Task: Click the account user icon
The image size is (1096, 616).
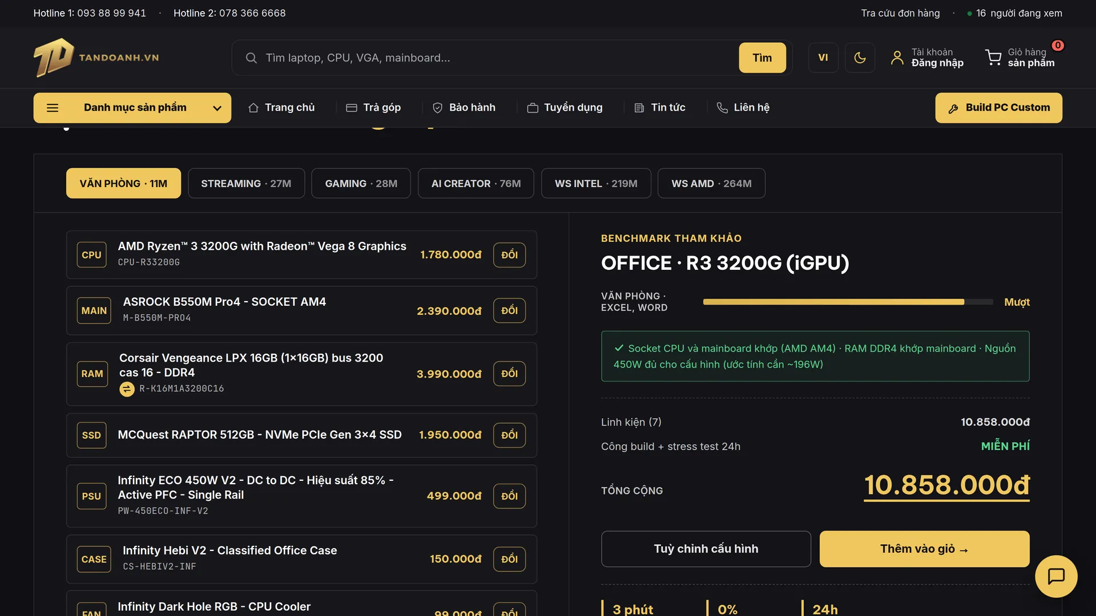Action: pyautogui.click(x=897, y=58)
